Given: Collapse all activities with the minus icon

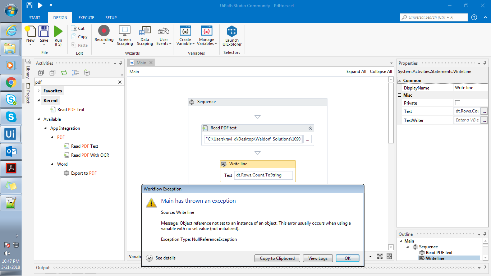Looking at the screenshot, I should click(52, 73).
